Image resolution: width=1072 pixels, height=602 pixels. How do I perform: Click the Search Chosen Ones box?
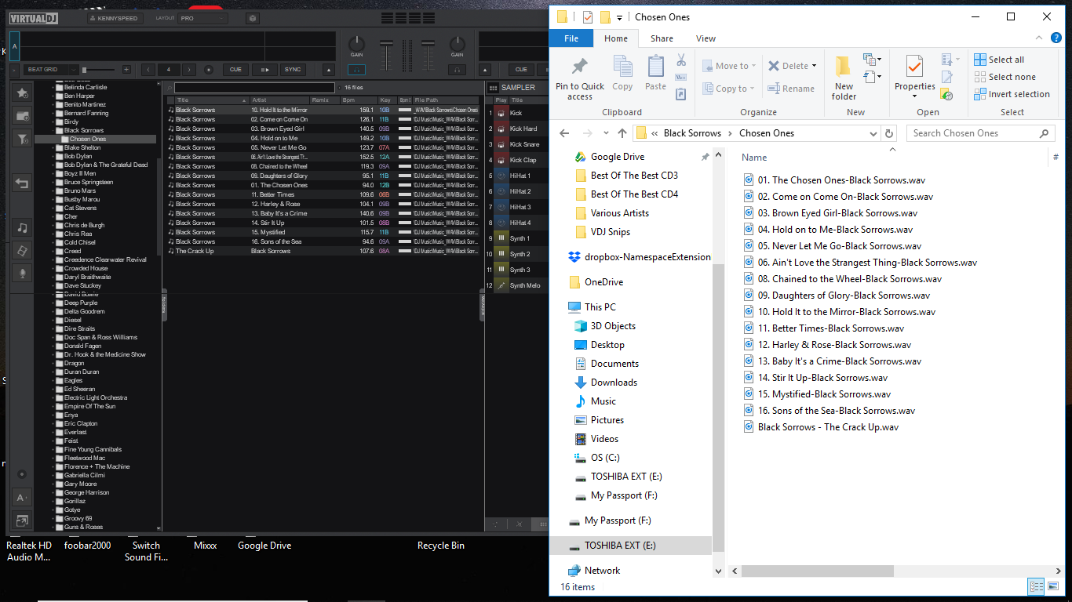click(981, 133)
